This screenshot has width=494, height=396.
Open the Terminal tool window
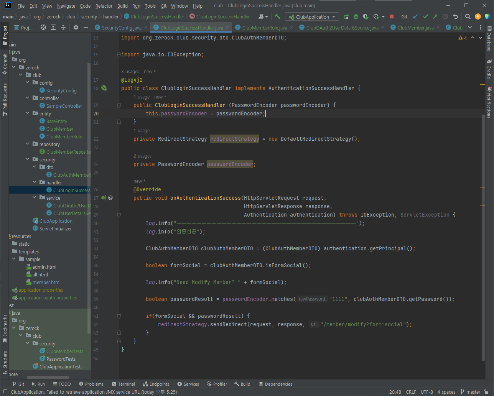pos(123,384)
